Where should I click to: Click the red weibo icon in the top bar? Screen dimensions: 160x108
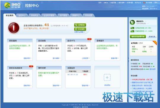(x=144, y=3)
